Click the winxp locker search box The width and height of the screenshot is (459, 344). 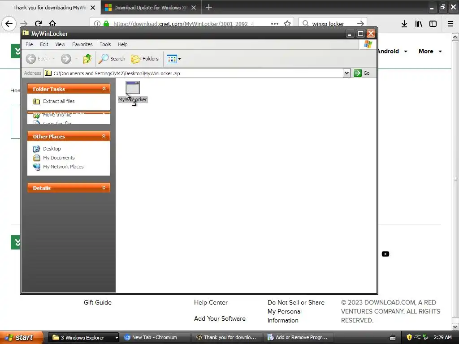(328, 24)
